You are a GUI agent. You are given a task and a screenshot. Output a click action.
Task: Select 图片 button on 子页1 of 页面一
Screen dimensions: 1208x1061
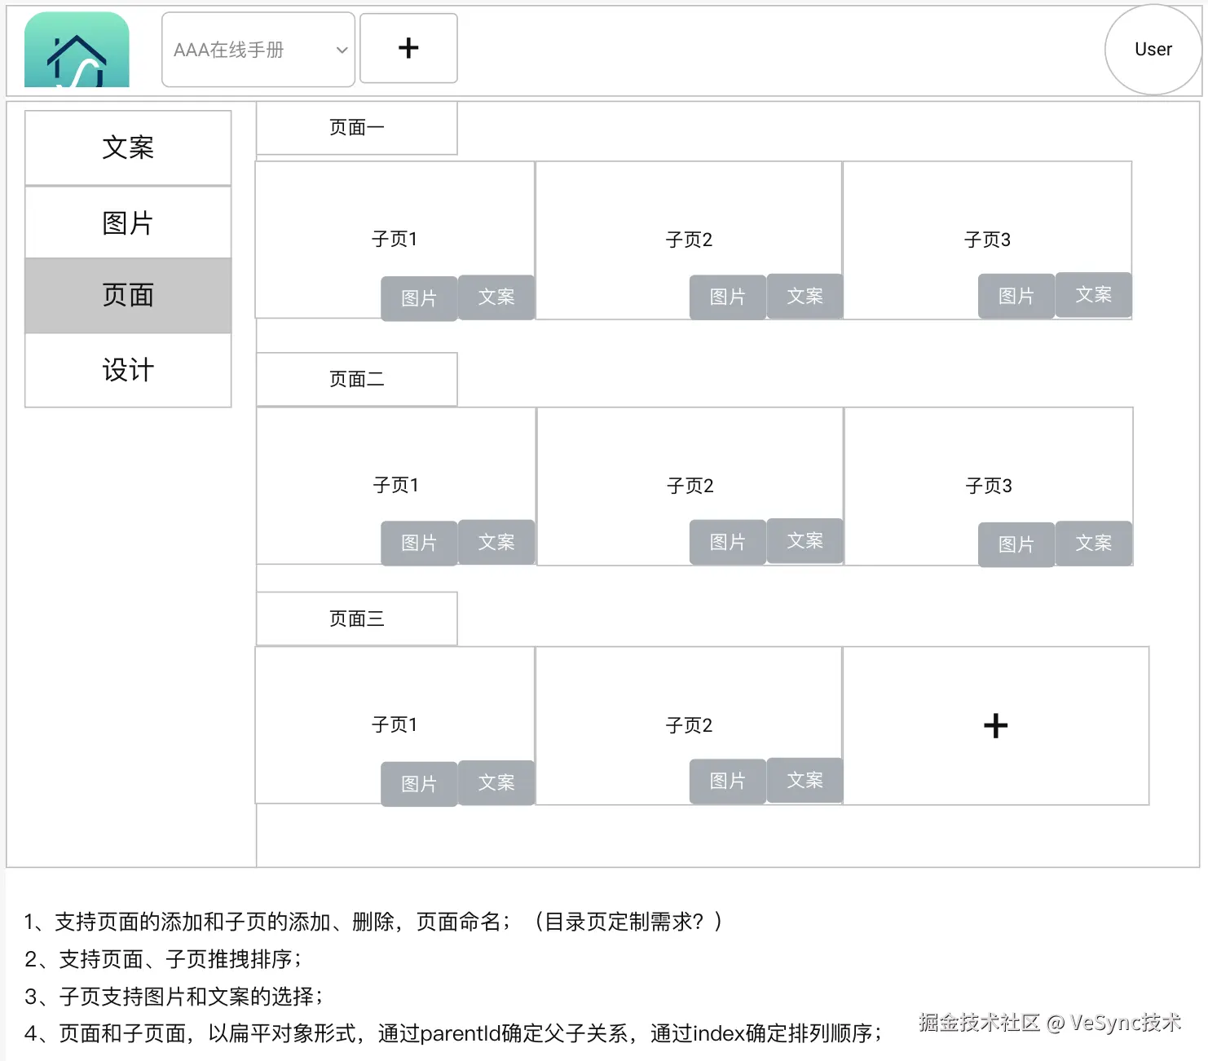[x=418, y=297]
